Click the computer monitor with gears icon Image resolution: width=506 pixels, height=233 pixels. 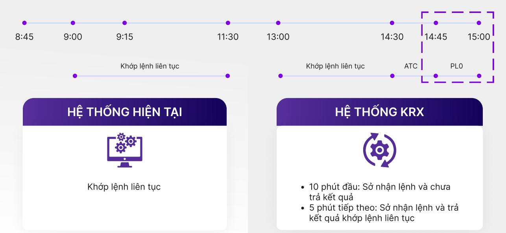(125, 150)
